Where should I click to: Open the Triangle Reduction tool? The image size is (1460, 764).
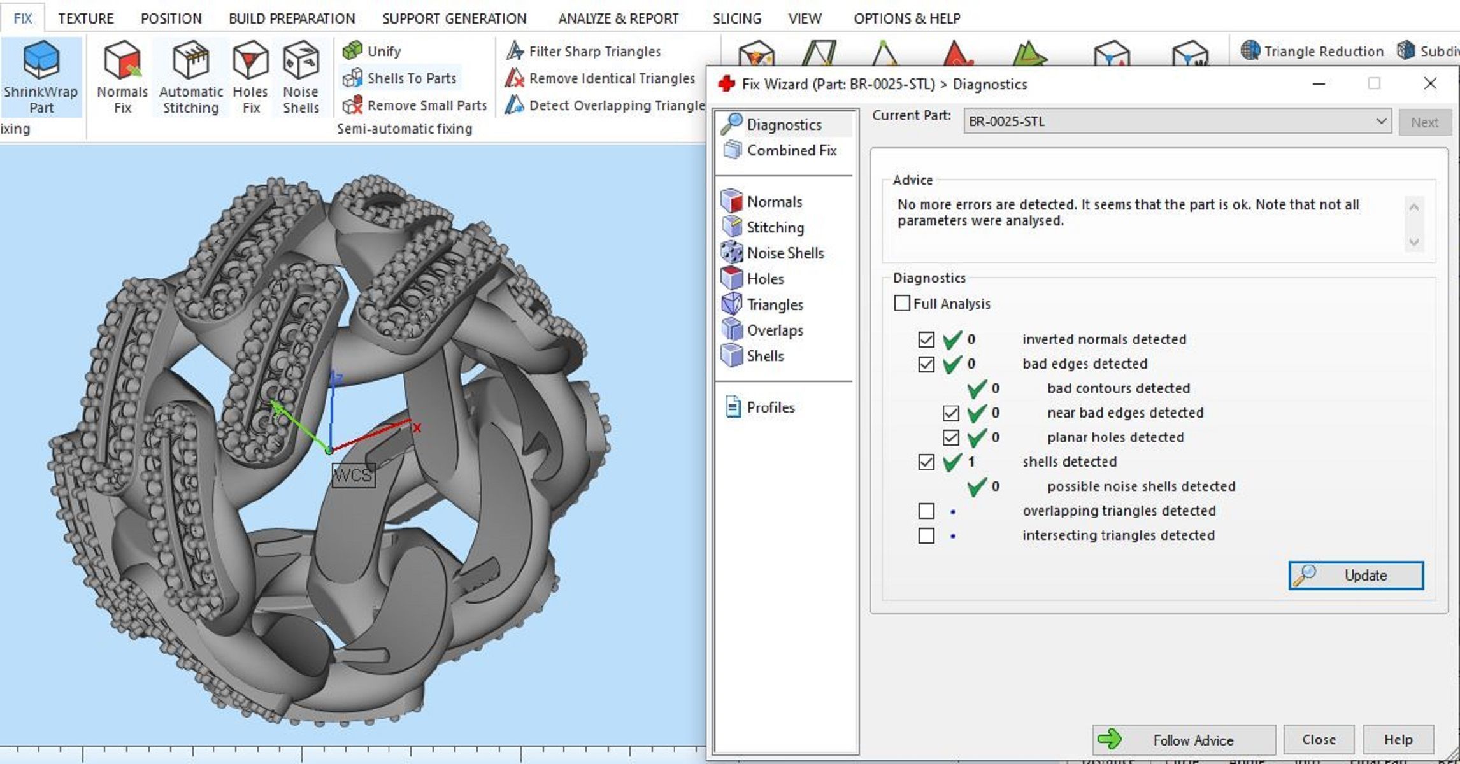pos(1313,51)
